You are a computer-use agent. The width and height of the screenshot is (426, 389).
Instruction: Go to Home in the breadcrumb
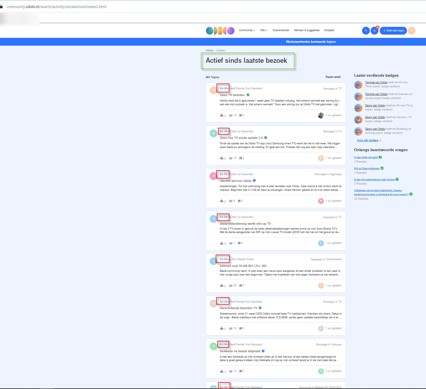pos(209,50)
